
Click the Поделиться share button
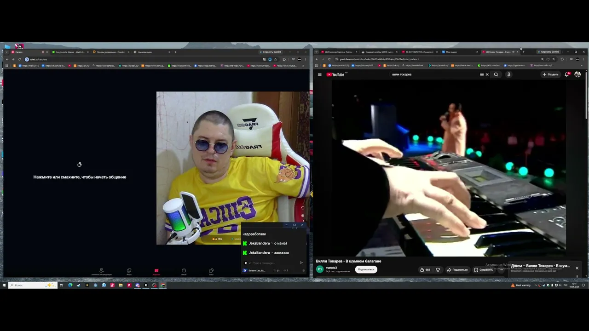pyautogui.click(x=457, y=270)
